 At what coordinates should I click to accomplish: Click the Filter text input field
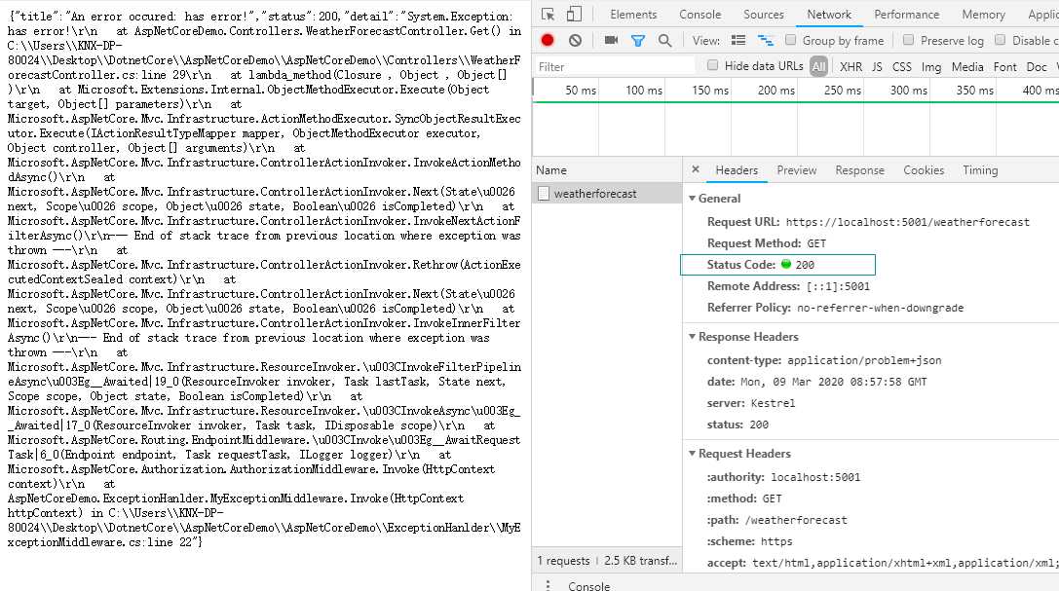click(x=615, y=67)
